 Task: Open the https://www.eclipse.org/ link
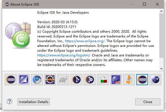(85, 41)
